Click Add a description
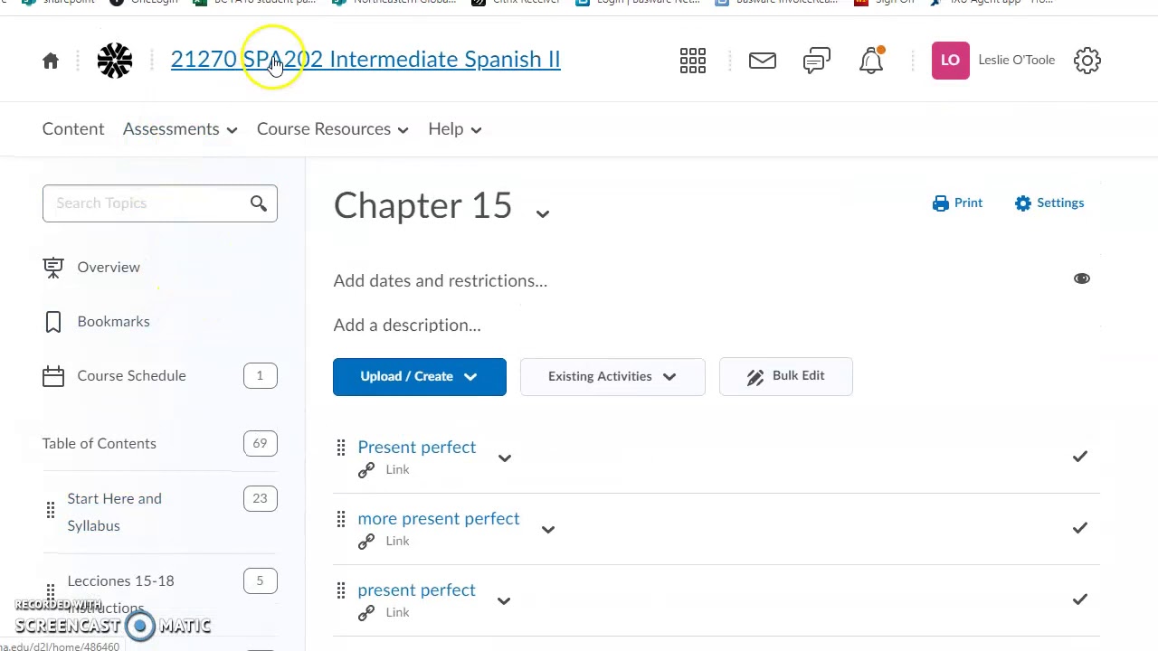Screen dimensions: 1158x651 [x=407, y=325]
